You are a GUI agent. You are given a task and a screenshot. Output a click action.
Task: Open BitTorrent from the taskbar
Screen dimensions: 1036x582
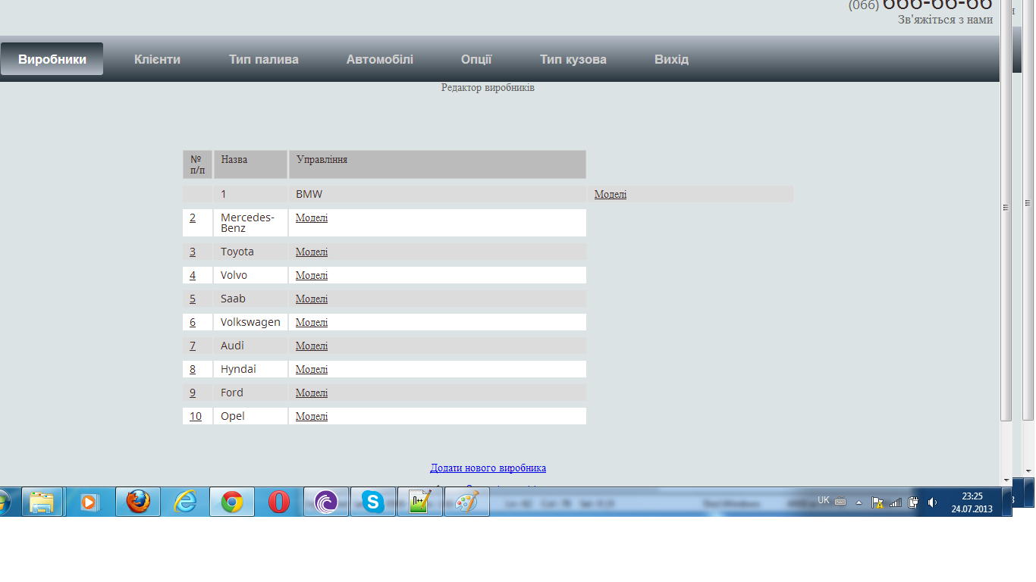tap(326, 502)
